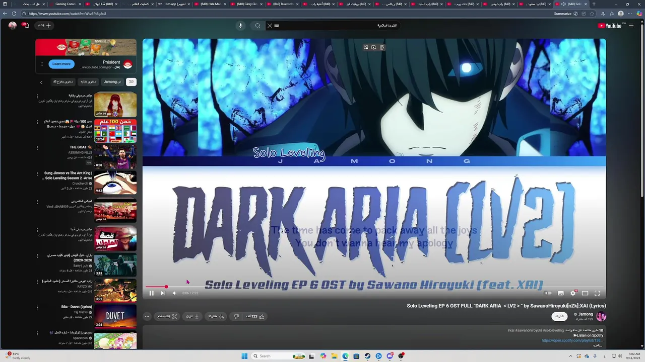Click the Share button below the video
The width and height of the screenshot is (645, 362).
click(x=217, y=316)
